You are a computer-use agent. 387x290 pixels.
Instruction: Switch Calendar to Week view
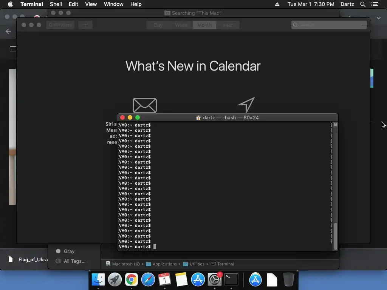point(181,25)
